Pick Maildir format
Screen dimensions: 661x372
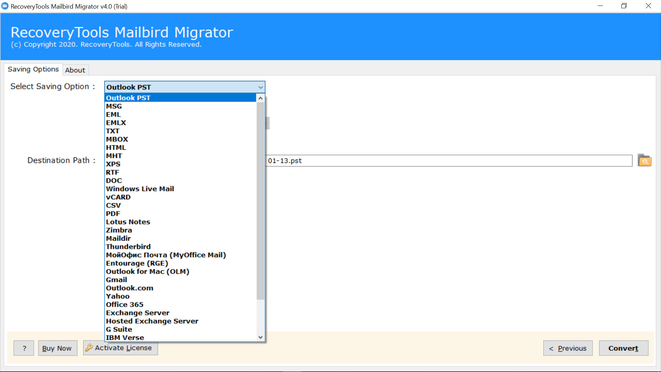(x=180, y=238)
